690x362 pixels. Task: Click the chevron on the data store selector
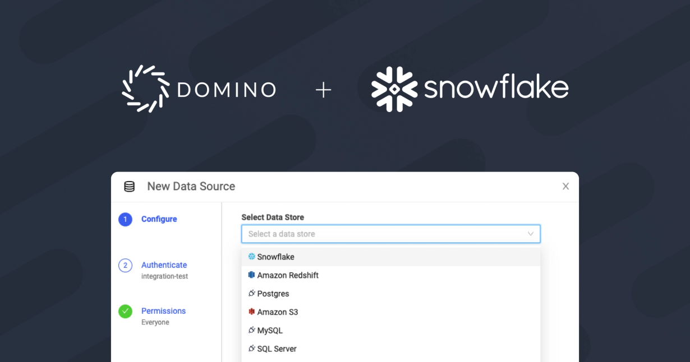tap(532, 234)
